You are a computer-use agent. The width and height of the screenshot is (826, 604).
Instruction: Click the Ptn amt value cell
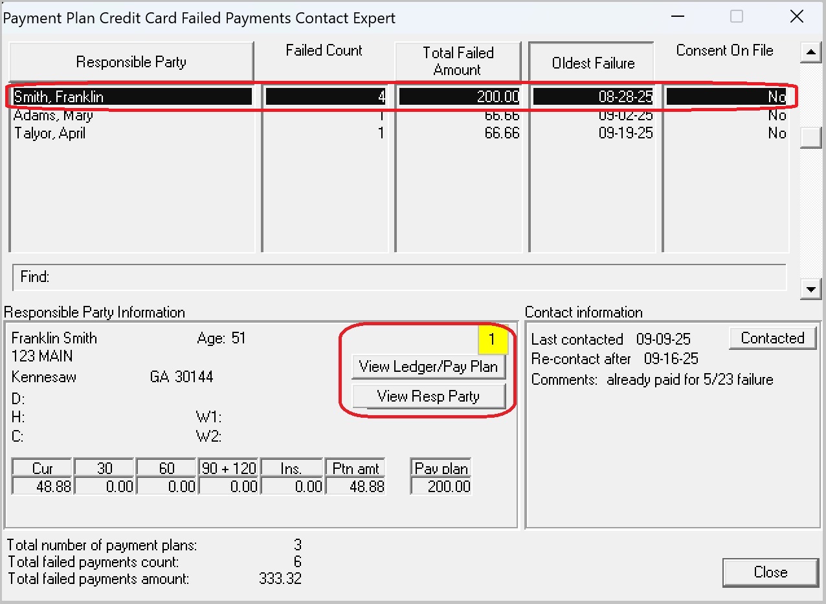tap(355, 486)
